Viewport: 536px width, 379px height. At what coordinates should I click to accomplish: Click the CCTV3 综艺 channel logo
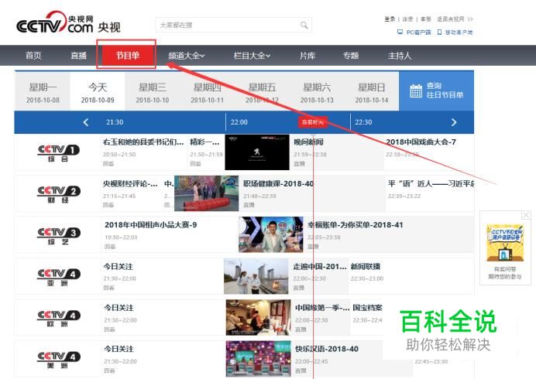58,236
